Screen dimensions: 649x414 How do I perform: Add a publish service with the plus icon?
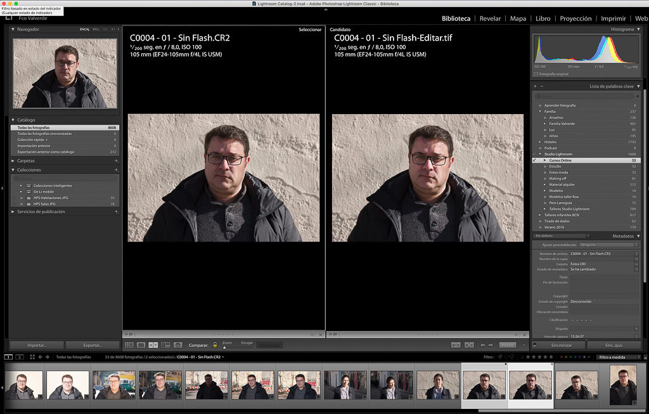tap(116, 212)
